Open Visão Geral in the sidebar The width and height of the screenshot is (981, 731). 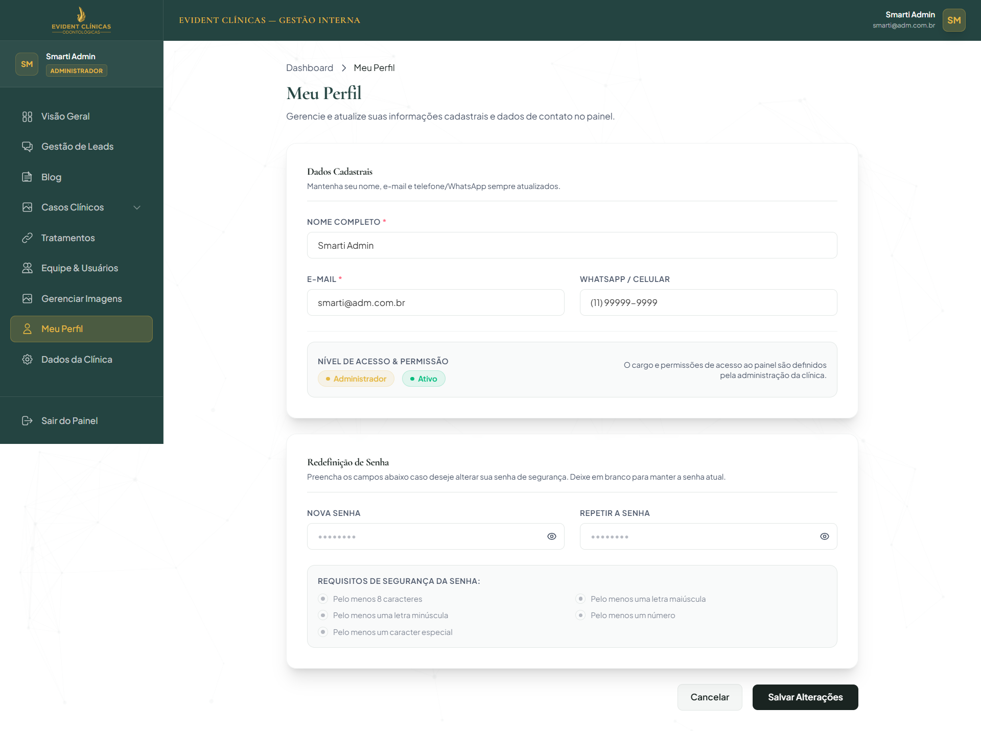point(81,116)
